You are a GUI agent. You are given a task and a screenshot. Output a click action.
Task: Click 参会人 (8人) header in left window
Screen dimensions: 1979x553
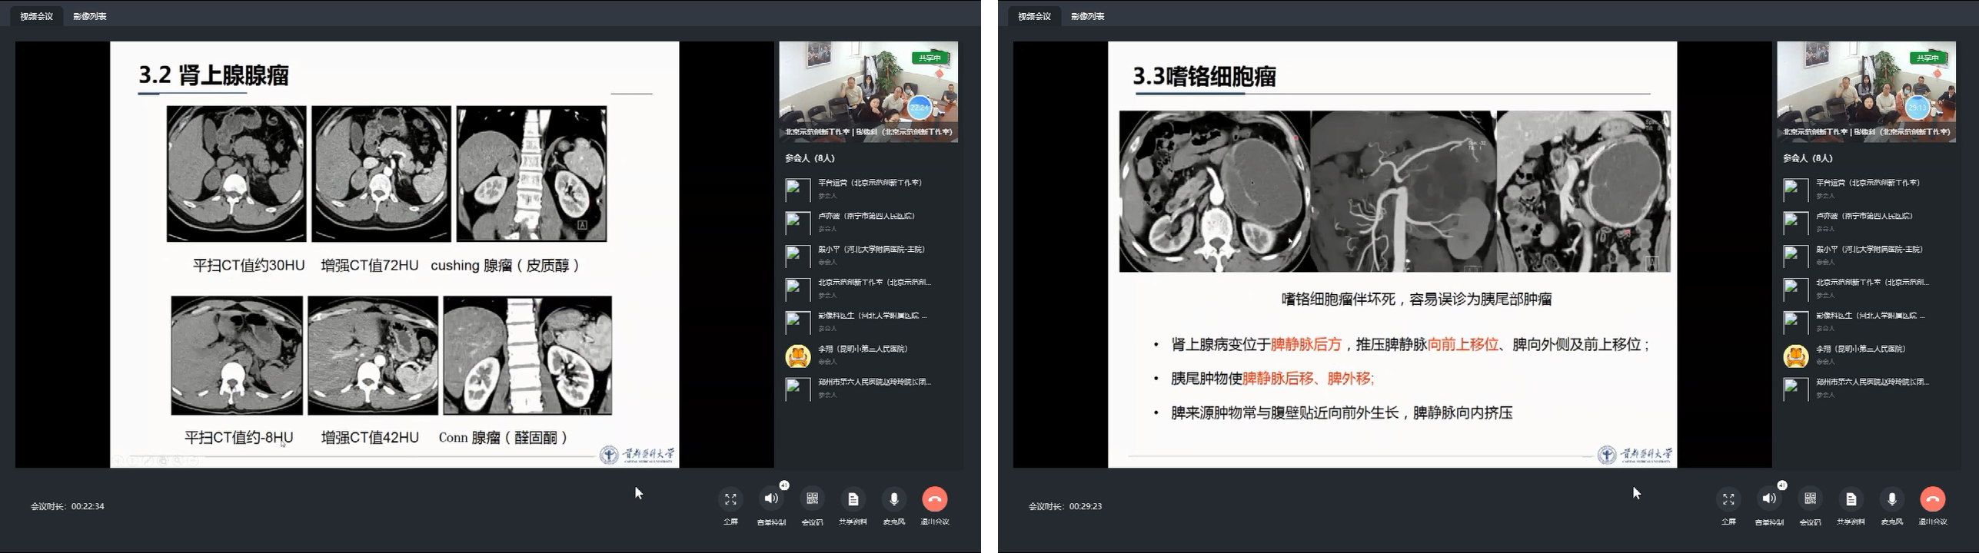pyautogui.click(x=810, y=158)
